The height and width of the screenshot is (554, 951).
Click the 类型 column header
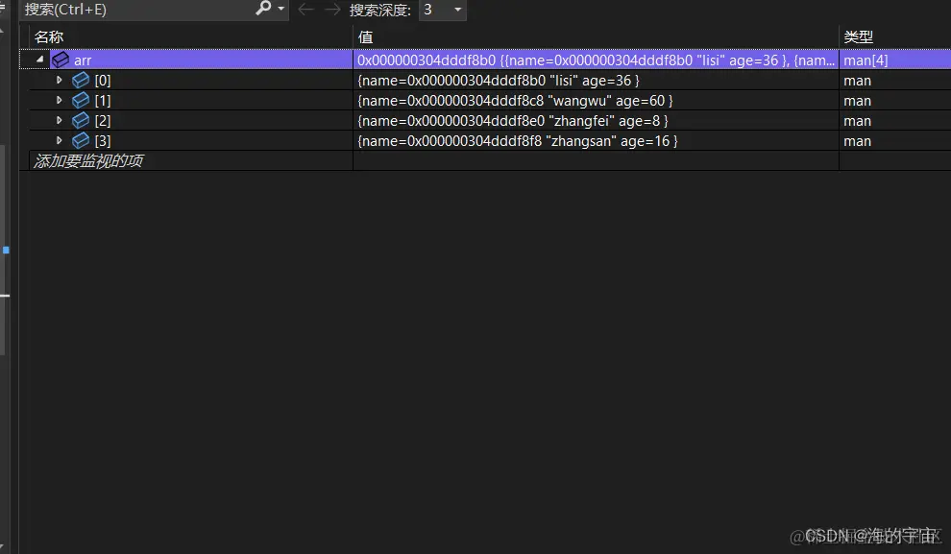(858, 37)
